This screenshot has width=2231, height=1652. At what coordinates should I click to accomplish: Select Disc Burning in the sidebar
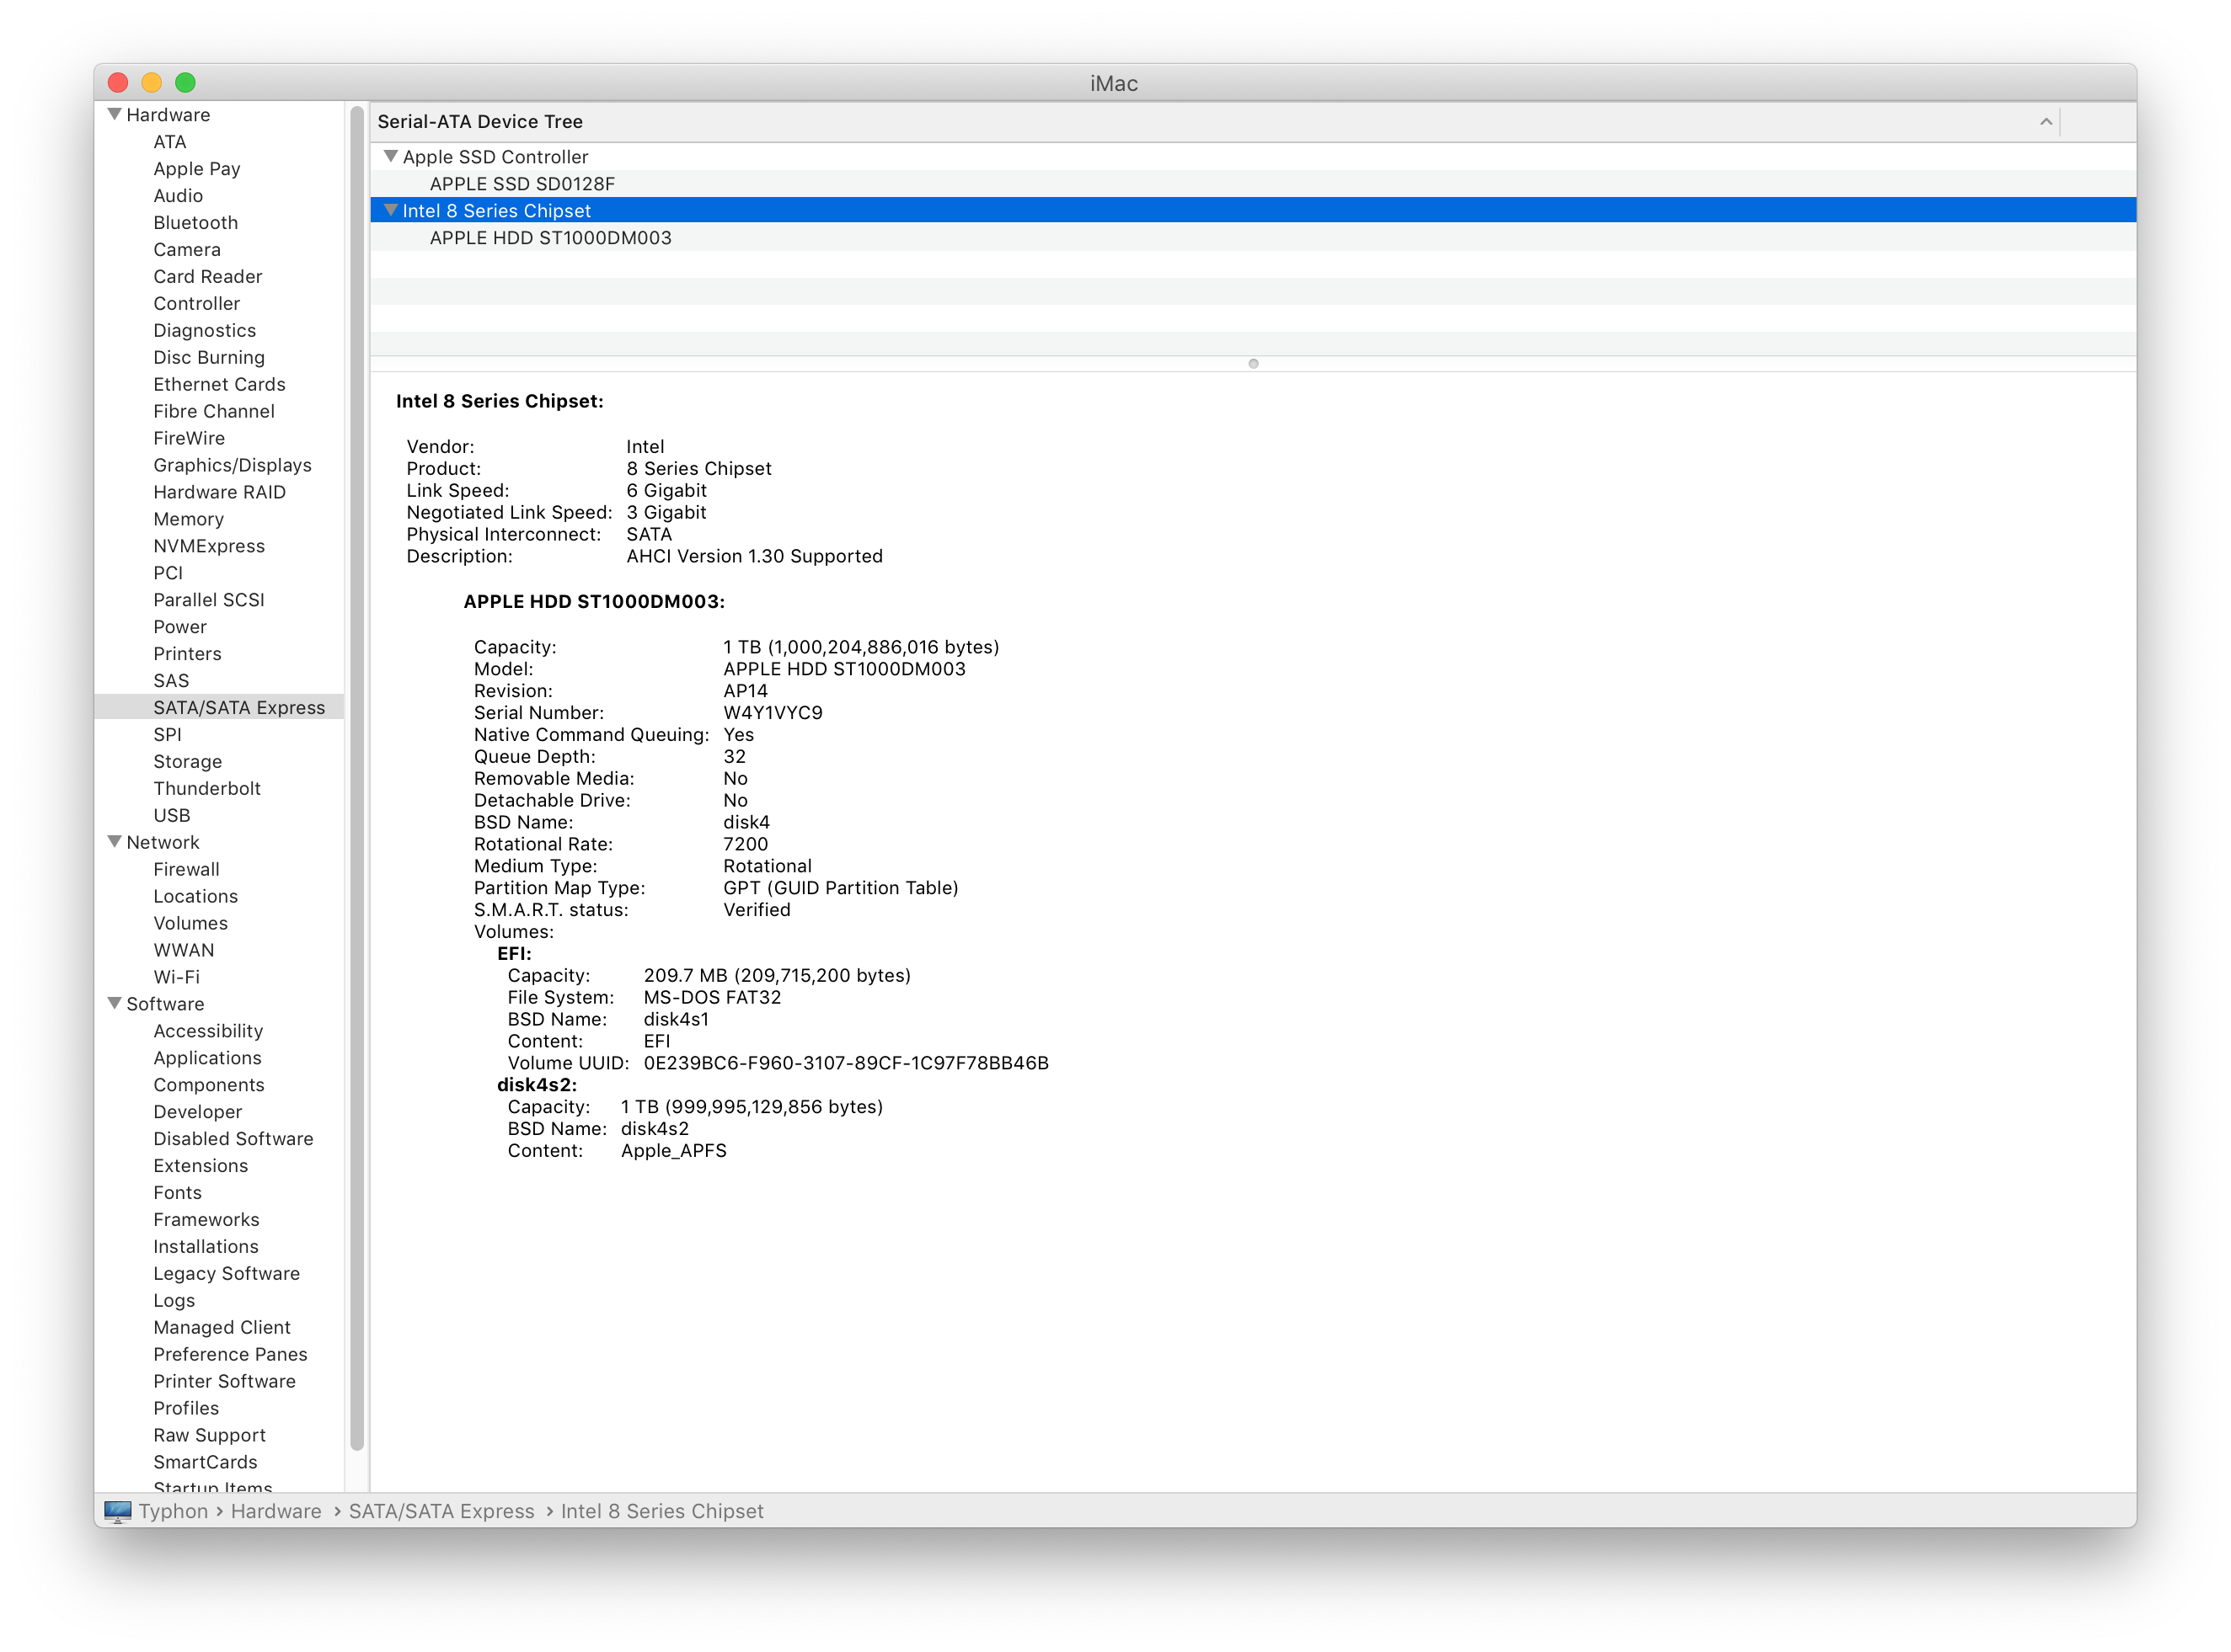pyautogui.click(x=208, y=358)
